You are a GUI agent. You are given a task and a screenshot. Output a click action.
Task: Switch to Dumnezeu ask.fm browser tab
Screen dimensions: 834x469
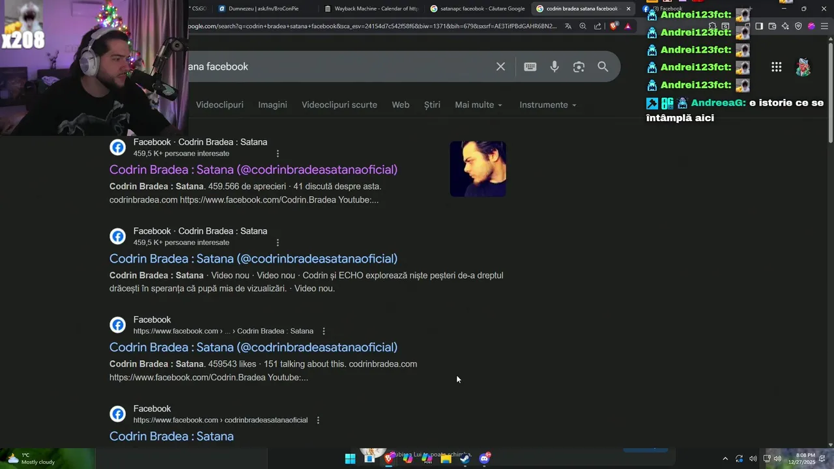[x=263, y=8]
